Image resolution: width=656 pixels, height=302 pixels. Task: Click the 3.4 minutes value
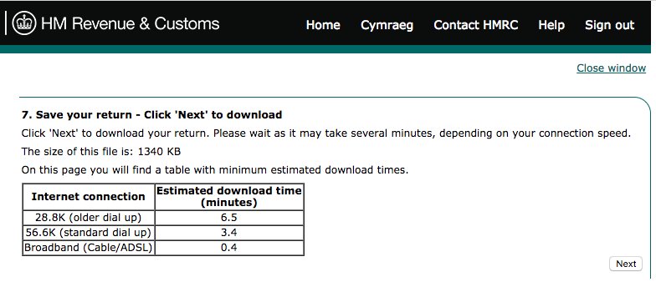[x=229, y=232]
